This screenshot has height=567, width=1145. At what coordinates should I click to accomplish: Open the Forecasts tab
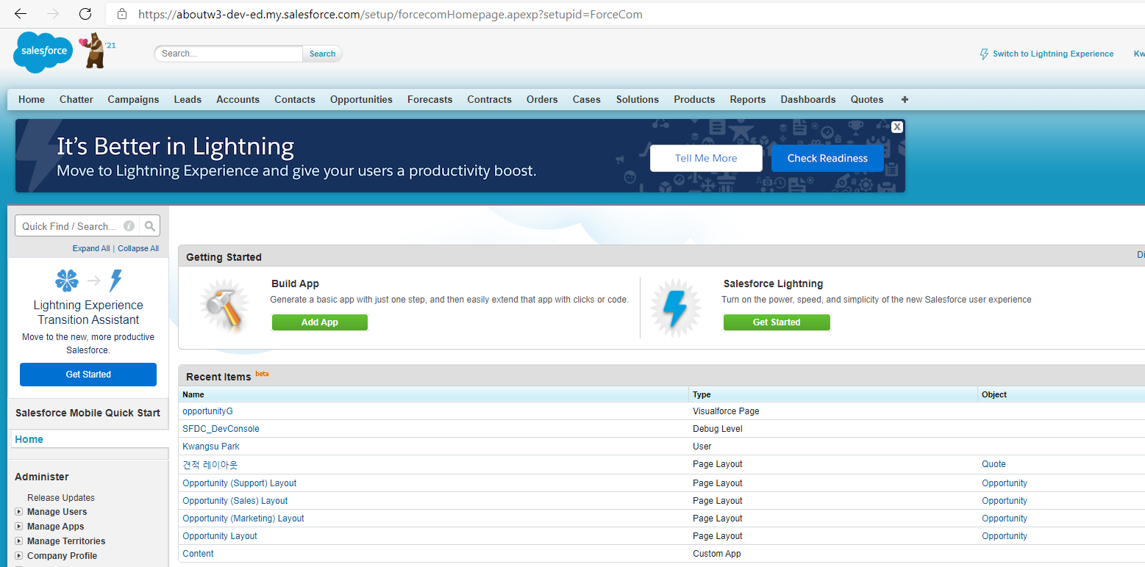(x=430, y=99)
